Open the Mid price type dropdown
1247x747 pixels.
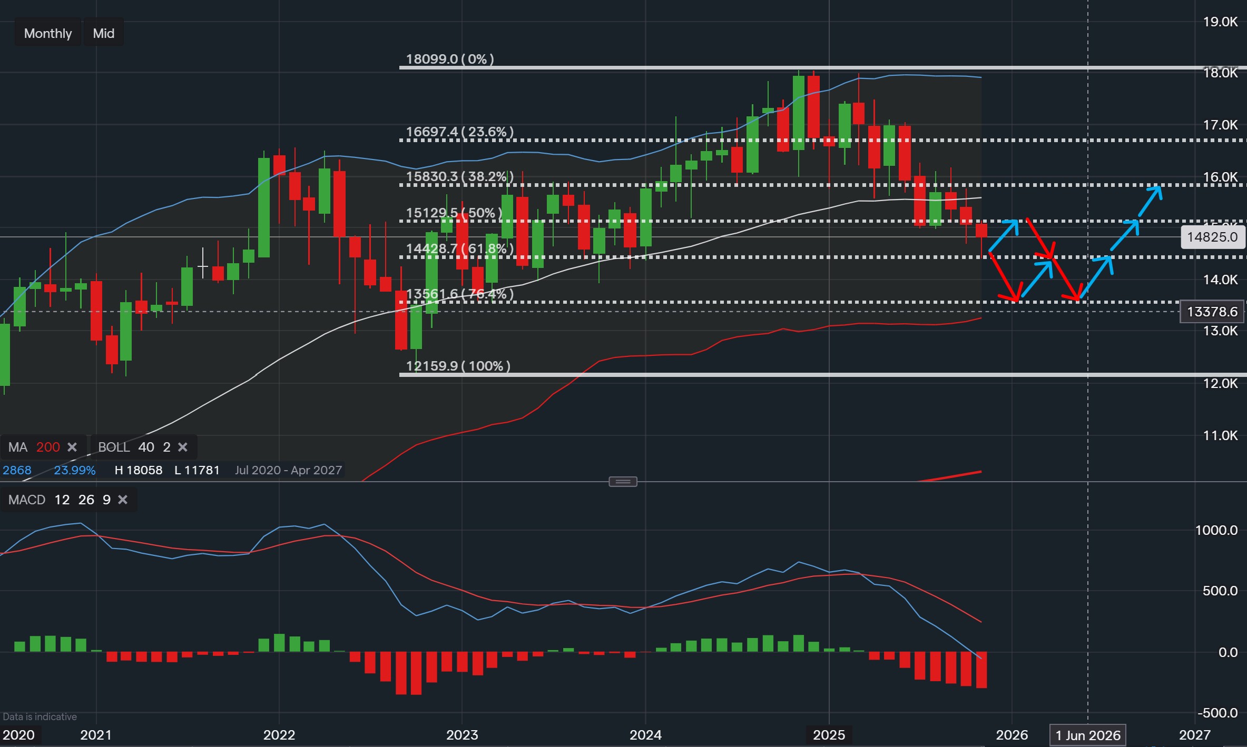103,33
